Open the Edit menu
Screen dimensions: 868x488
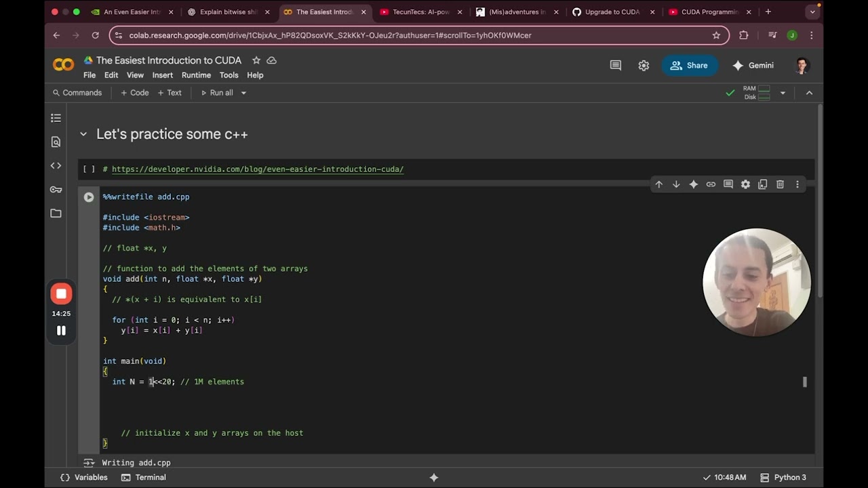[111, 75]
